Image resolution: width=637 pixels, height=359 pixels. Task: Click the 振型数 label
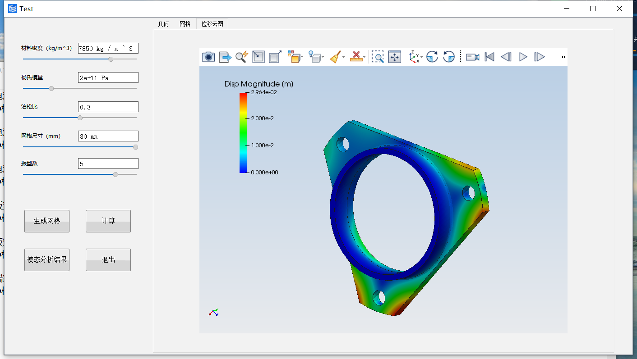click(x=29, y=164)
